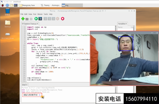The width and height of the screenshot is (159, 104).
Task: Click the 'while True:' code line
Action: (33, 43)
